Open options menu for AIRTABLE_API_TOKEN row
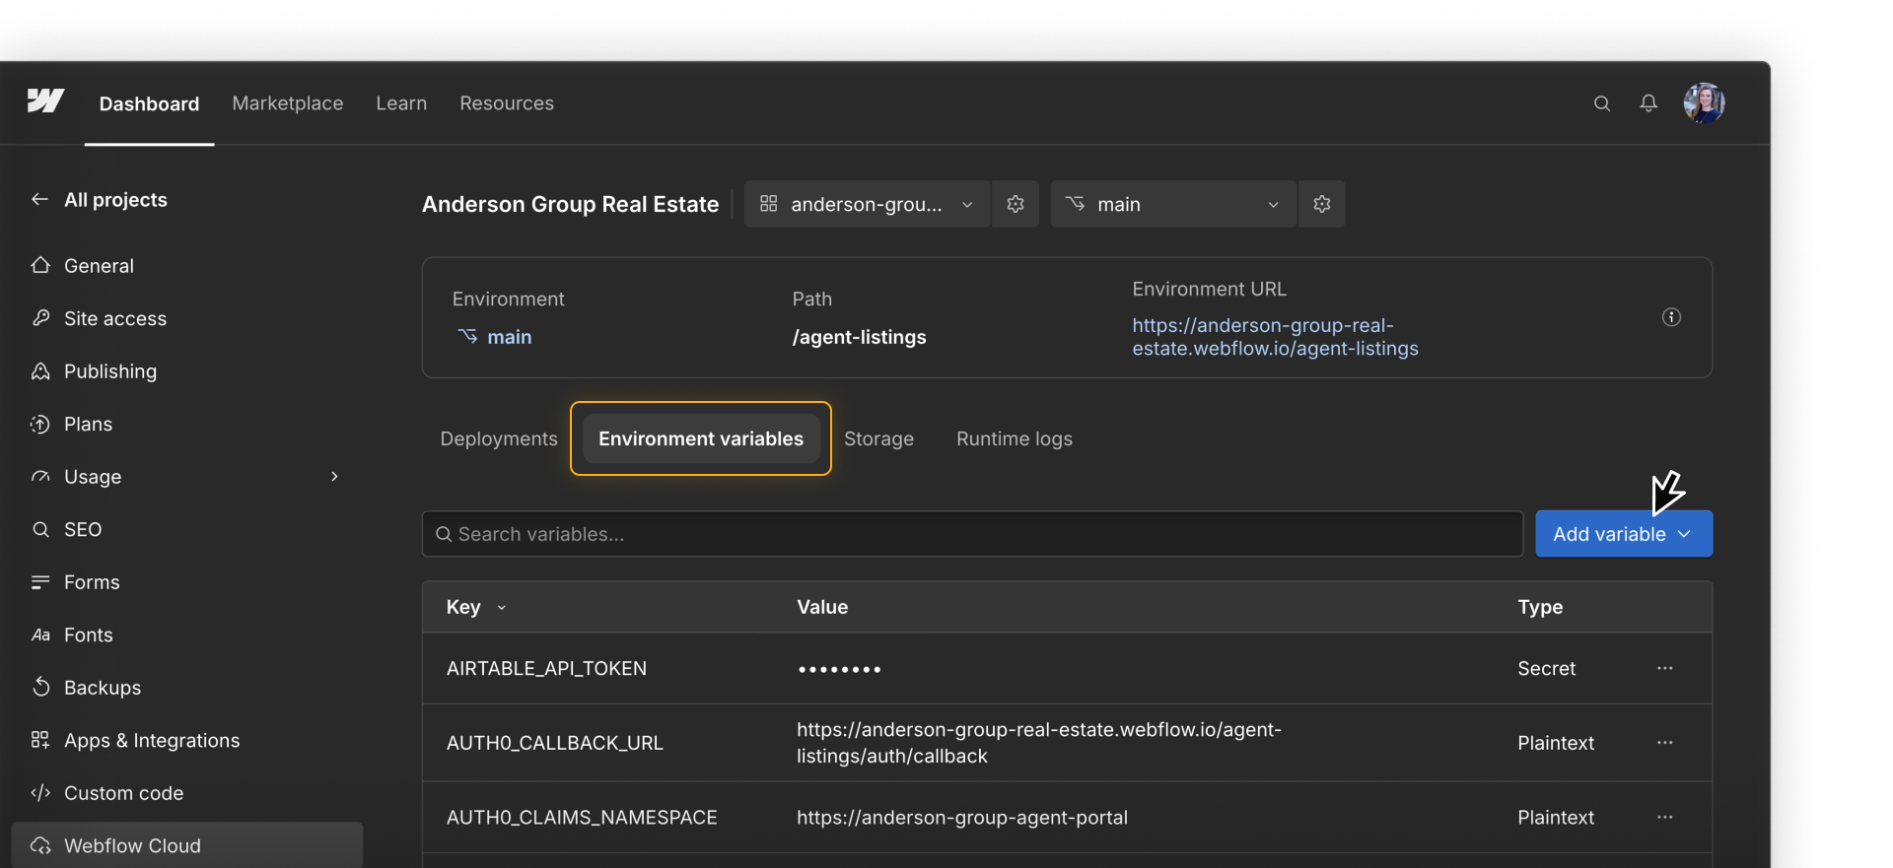 (1665, 668)
